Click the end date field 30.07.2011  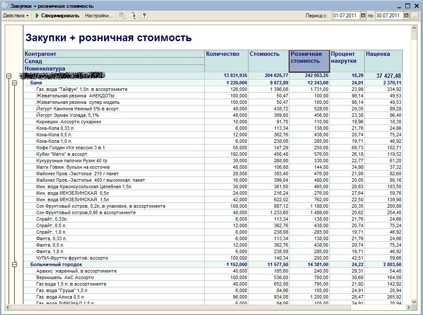389,16
